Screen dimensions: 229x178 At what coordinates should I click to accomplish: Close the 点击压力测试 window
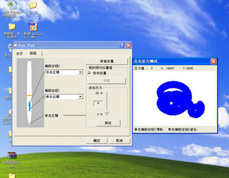point(213,61)
